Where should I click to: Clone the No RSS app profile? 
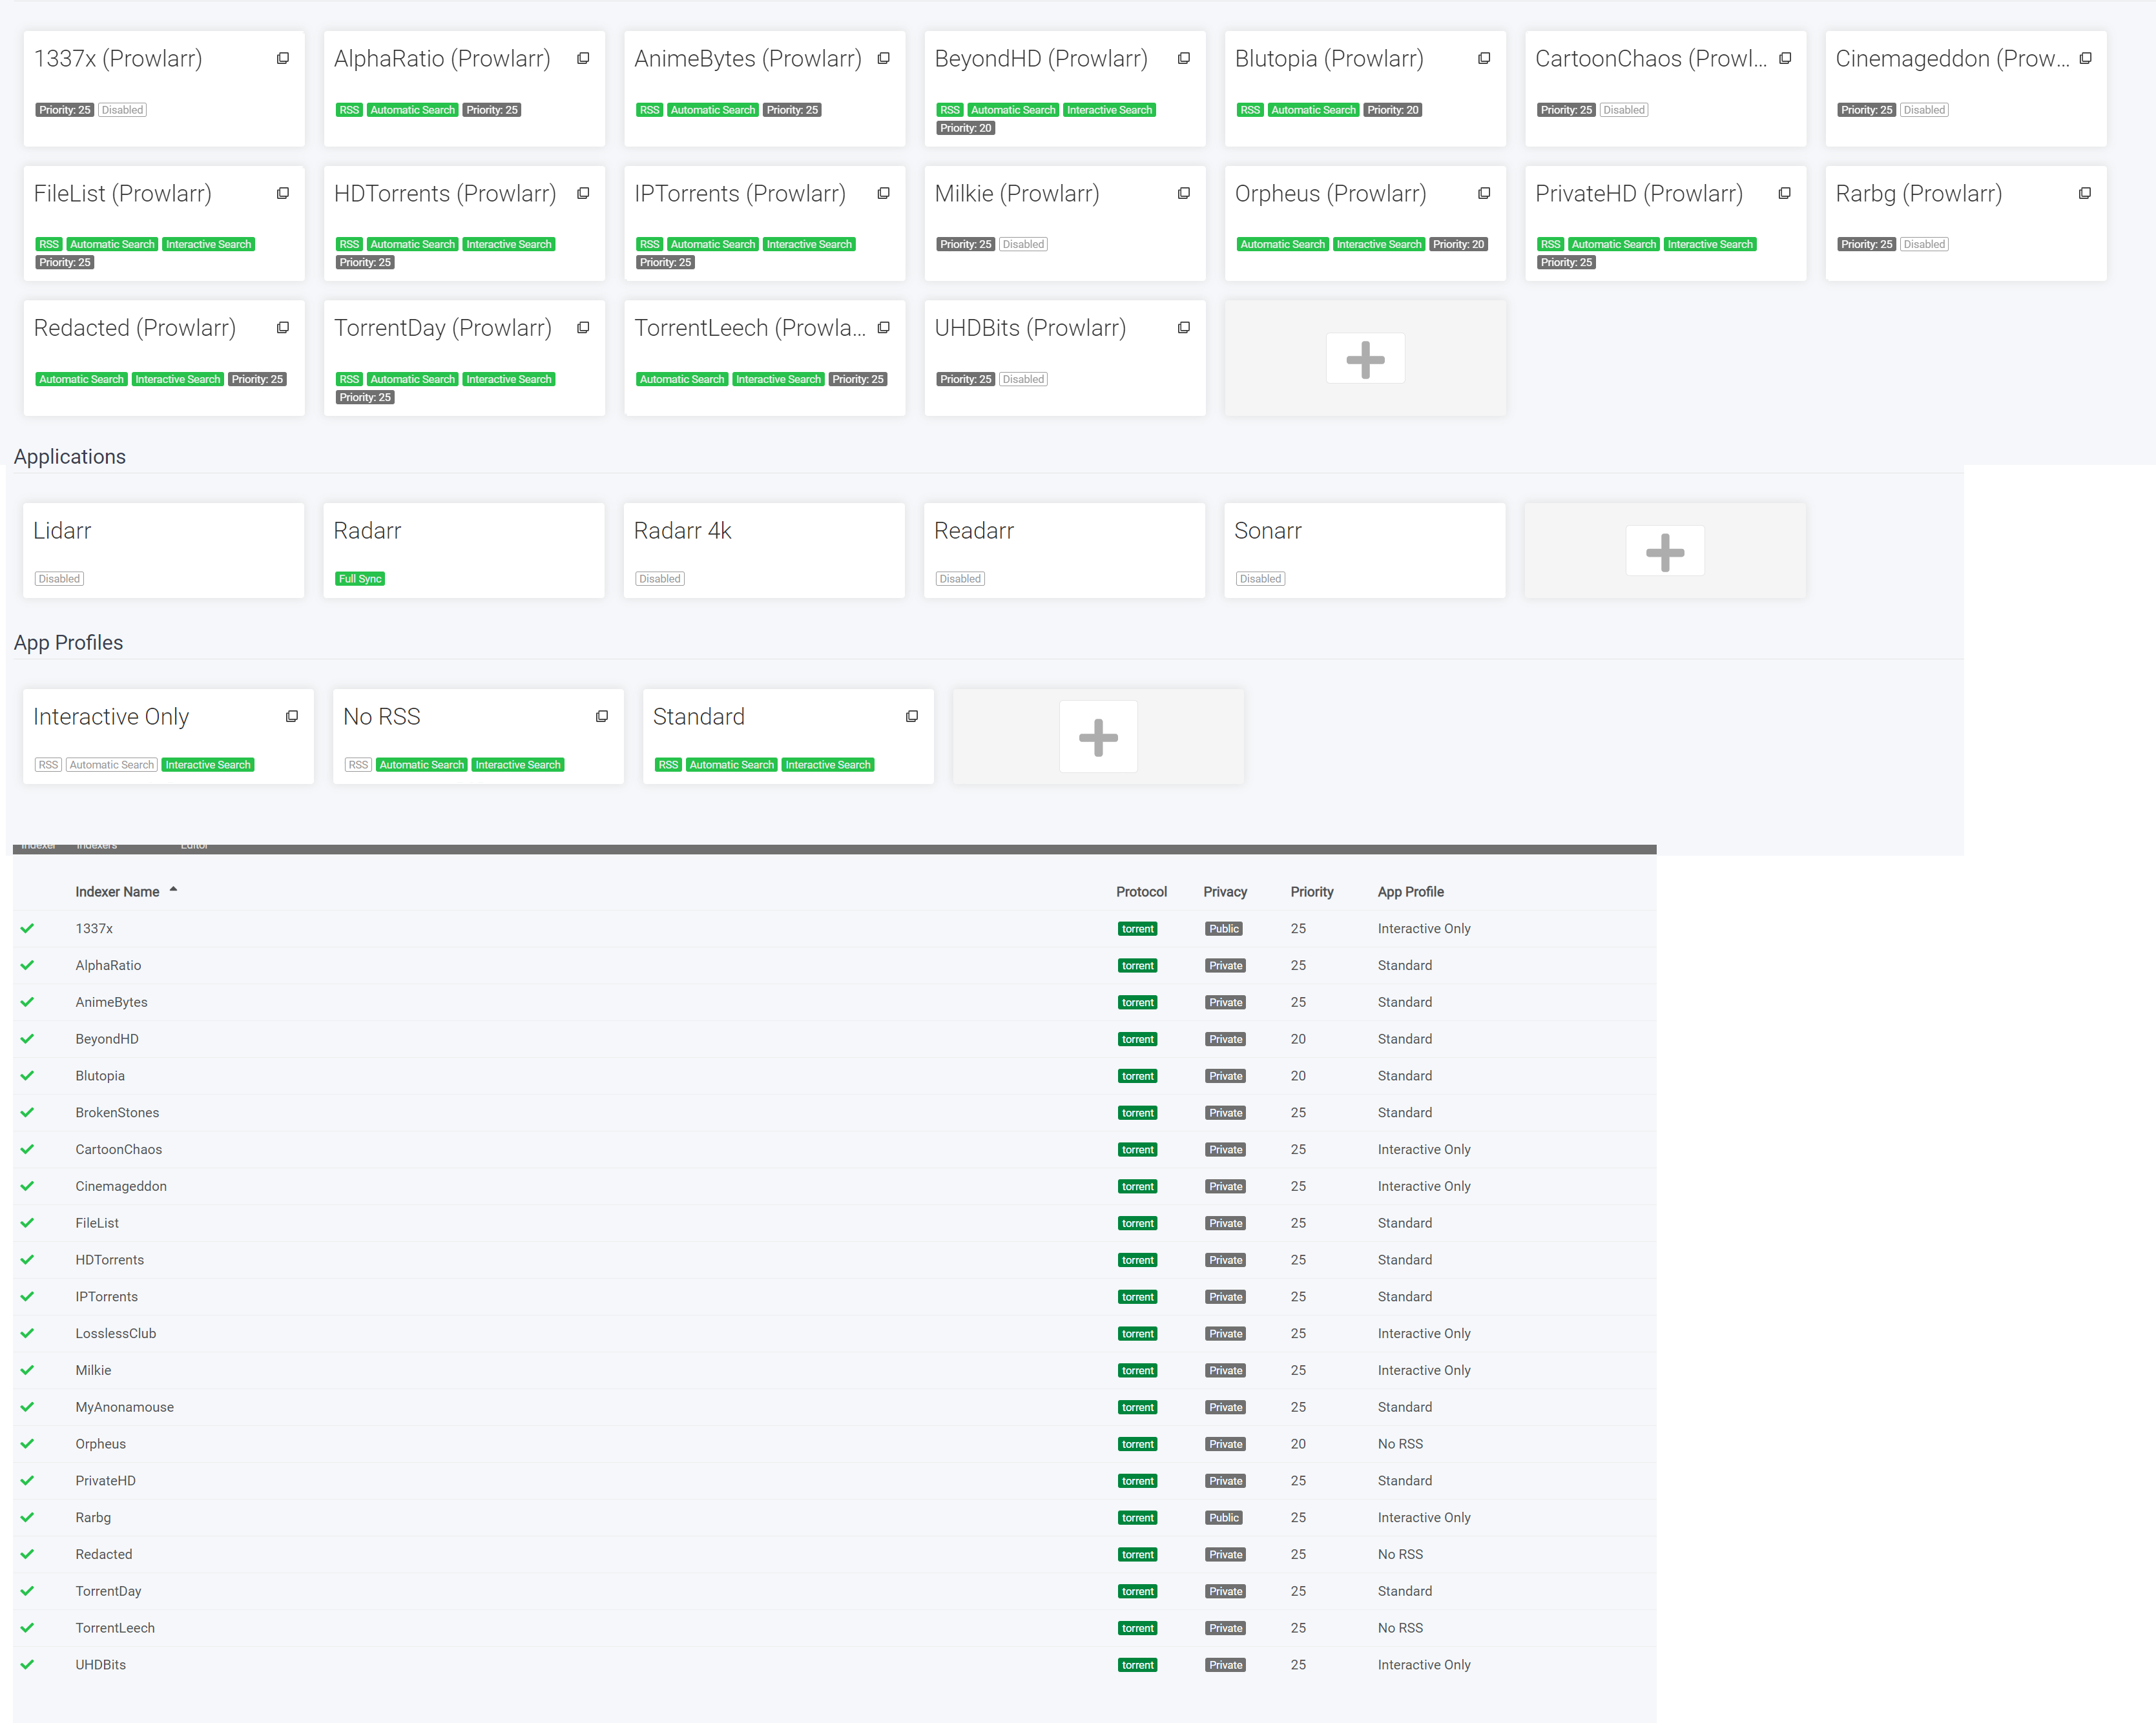pyautogui.click(x=602, y=716)
